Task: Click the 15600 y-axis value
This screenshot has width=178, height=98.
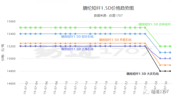Action: [x=11, y=21]
